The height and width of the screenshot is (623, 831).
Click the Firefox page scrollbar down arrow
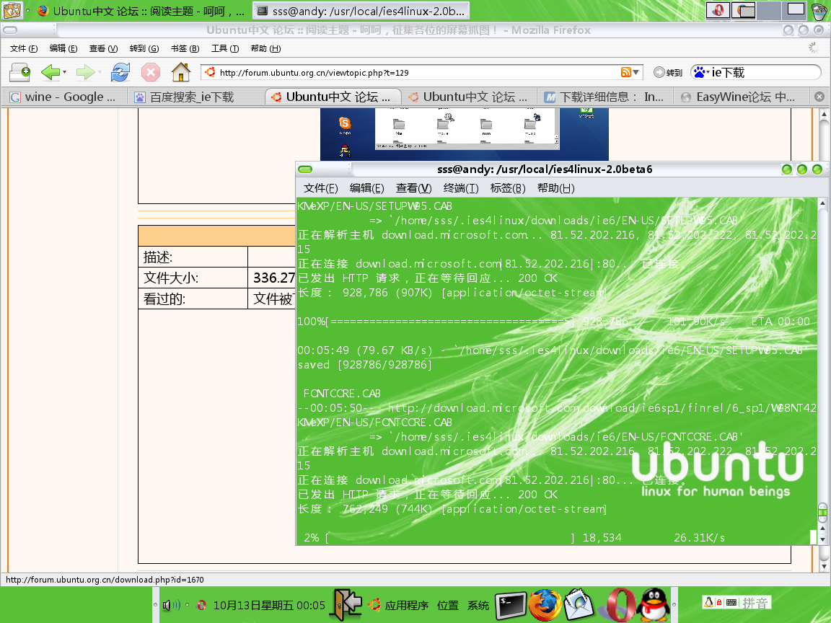824,567
